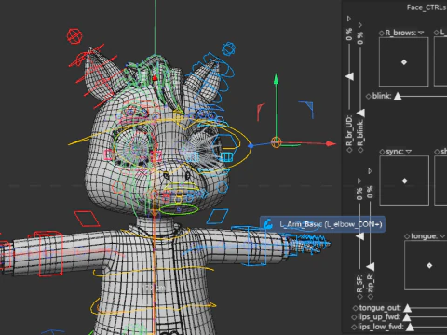Open the sync dropdown arrow
This screenshot has height=335, width=447.
pyautogui.click(x=409, y=152)
